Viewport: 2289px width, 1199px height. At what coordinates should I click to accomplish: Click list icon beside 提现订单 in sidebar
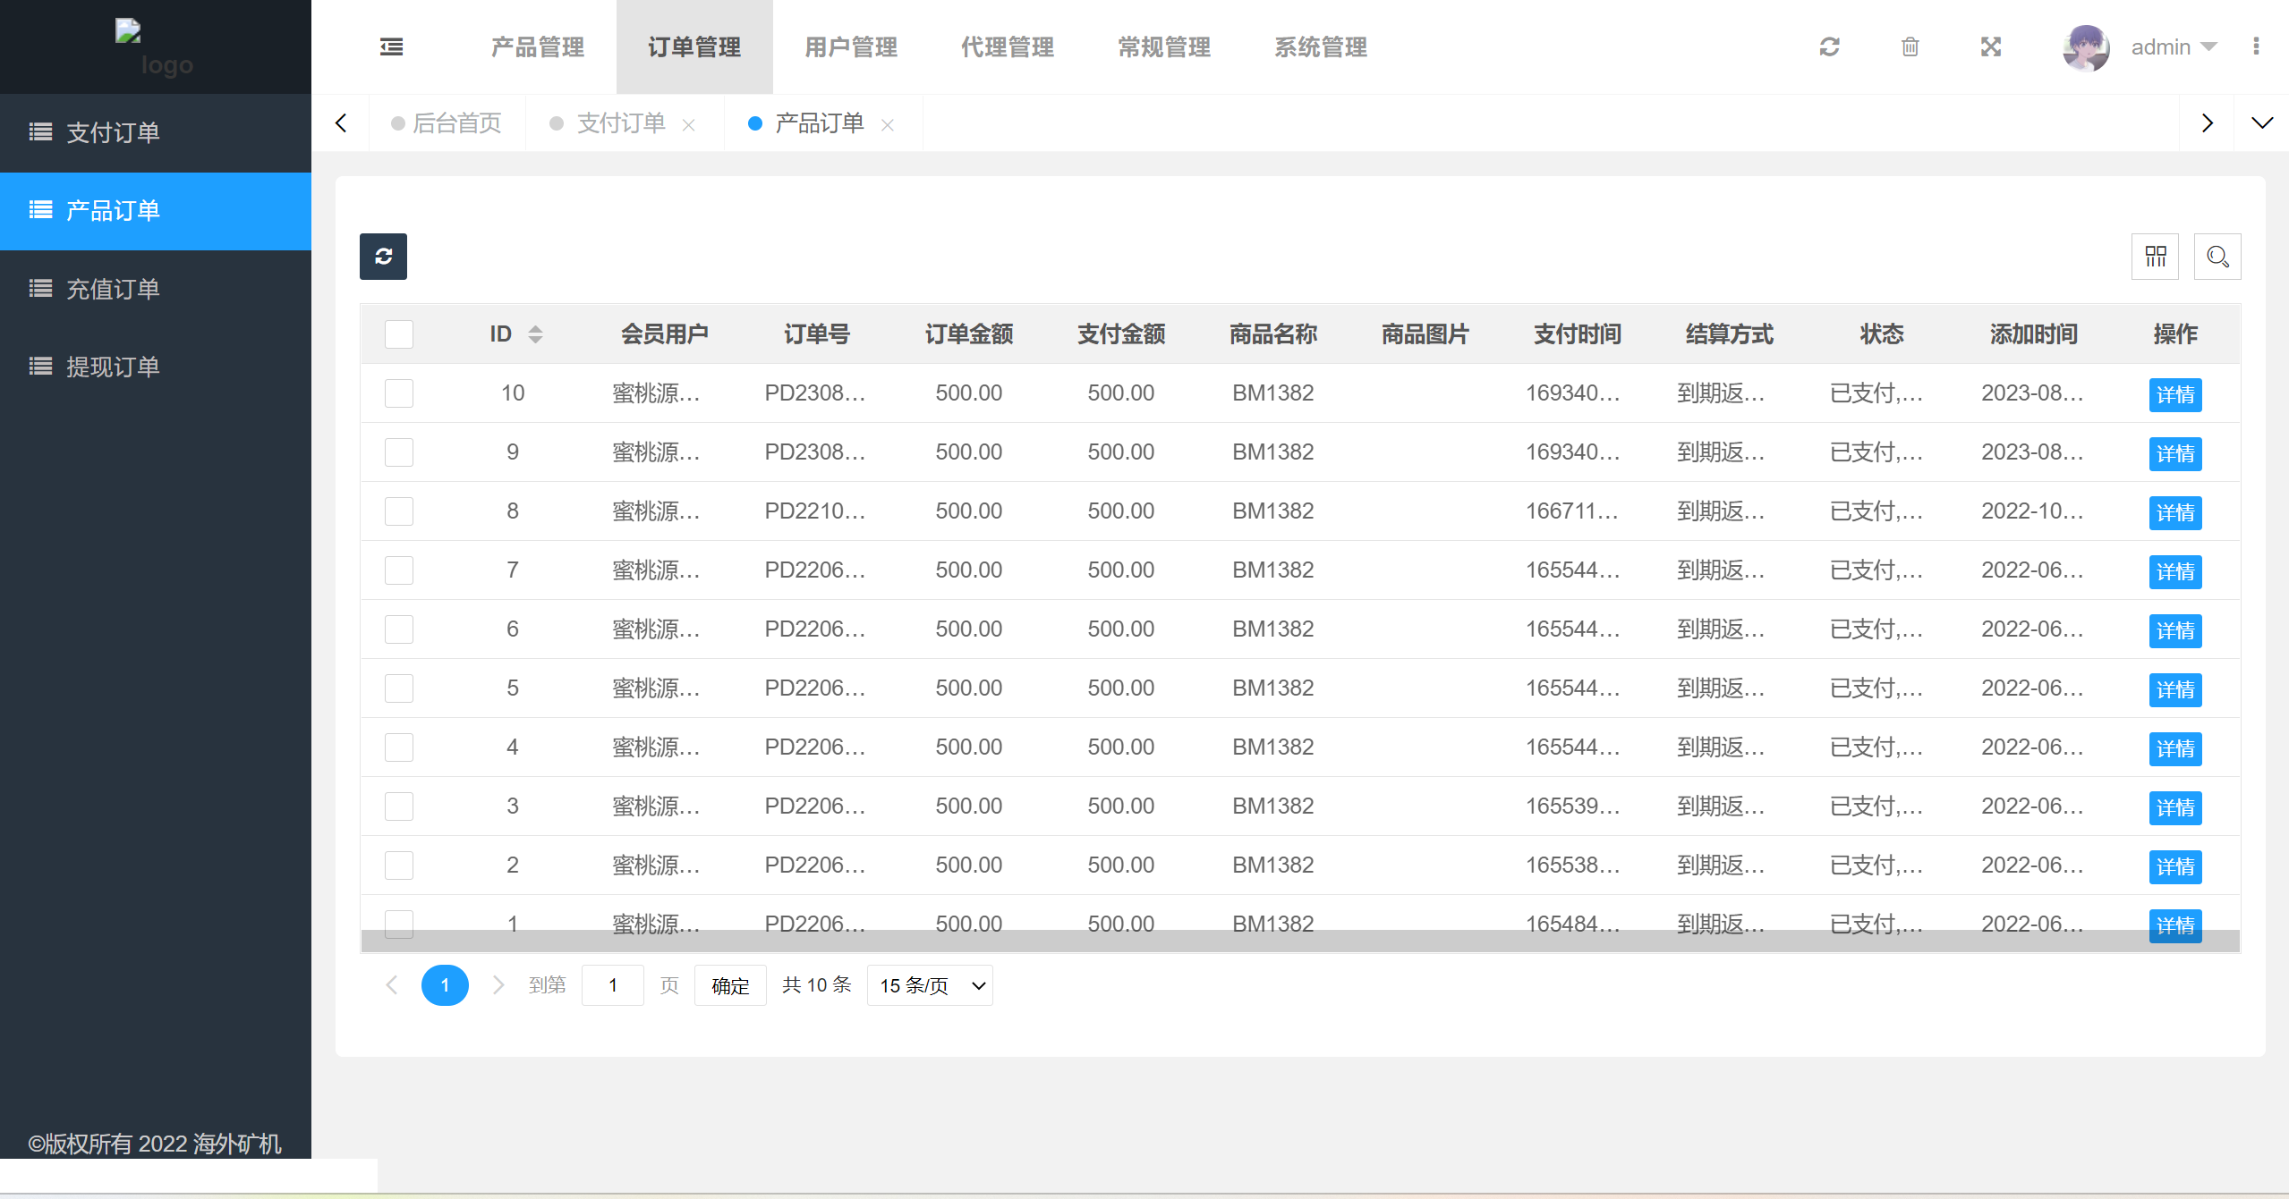pos(40,366)
